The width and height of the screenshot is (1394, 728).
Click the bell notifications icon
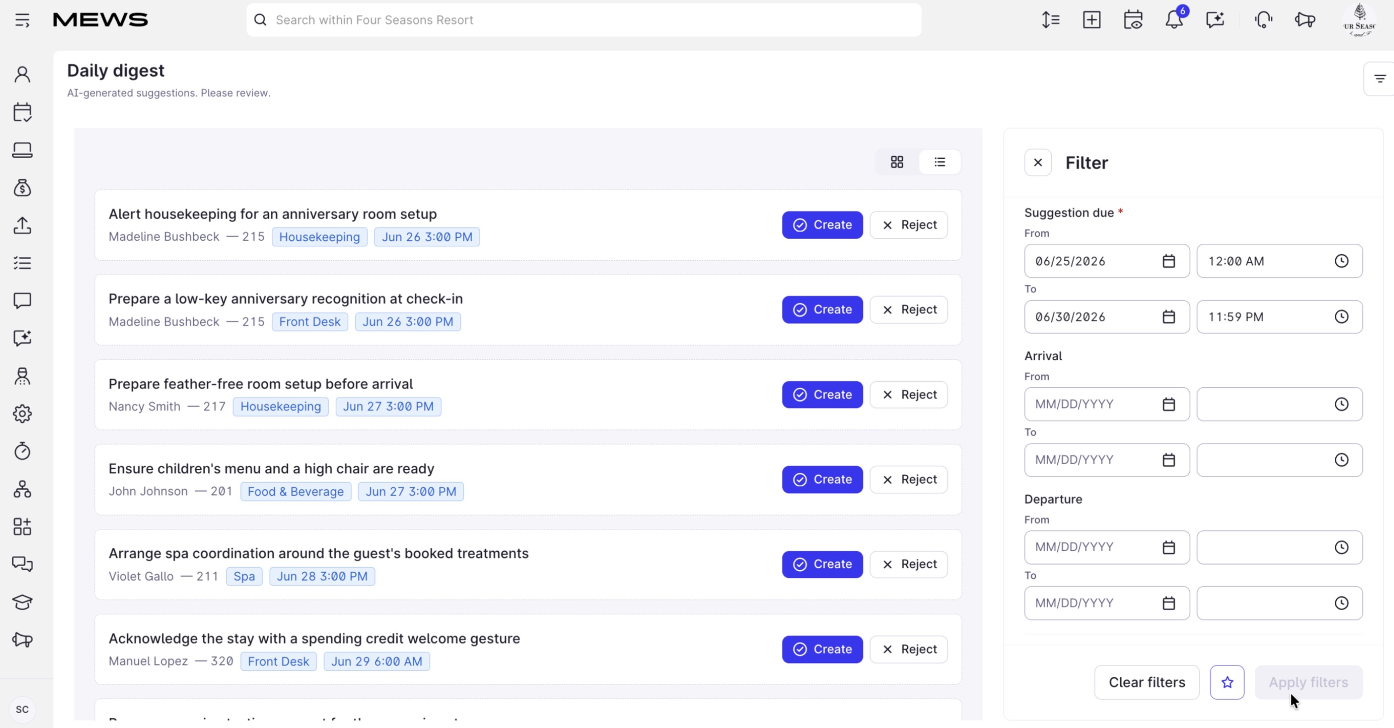click(1174, 20)
